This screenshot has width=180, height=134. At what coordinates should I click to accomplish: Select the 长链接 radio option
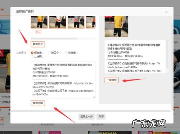66,53
